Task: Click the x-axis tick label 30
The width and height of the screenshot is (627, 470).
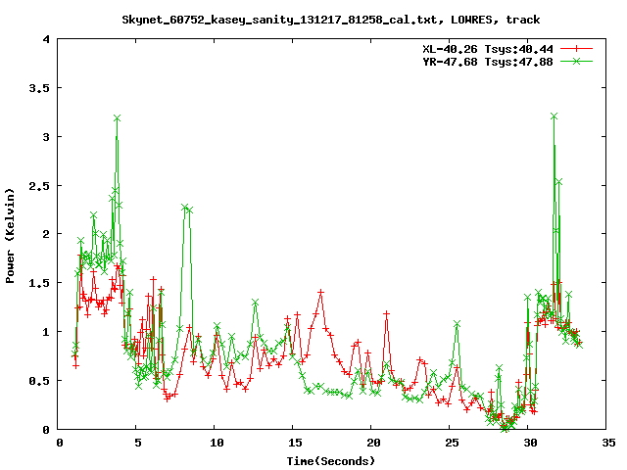Action: click(x=530, y=443)
